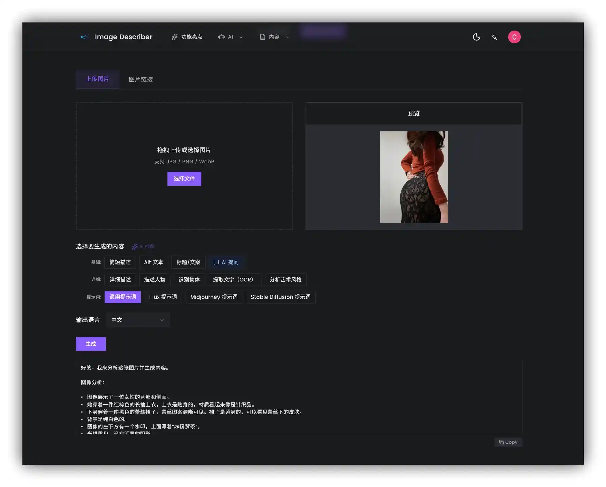The height and width of the screenshot is (487, 606).
Task: Select the AI 提问 chat option
Action: tap(226, 262)
